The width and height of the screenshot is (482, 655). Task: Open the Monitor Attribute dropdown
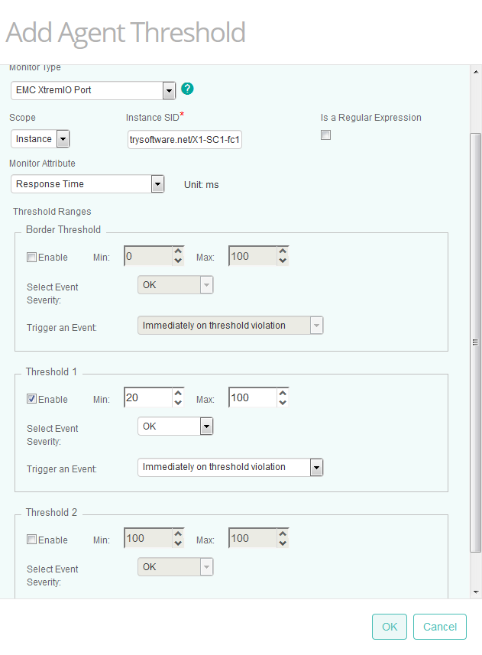[157, 183]
